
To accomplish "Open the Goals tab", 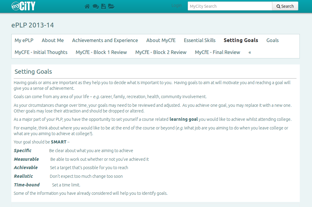I will [x=272, y=40].
